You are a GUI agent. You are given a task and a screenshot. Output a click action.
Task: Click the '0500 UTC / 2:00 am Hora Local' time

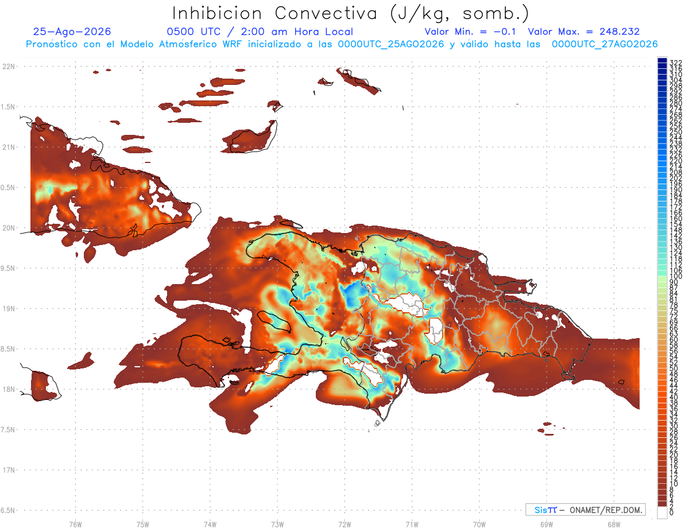(x=260, y=32)
